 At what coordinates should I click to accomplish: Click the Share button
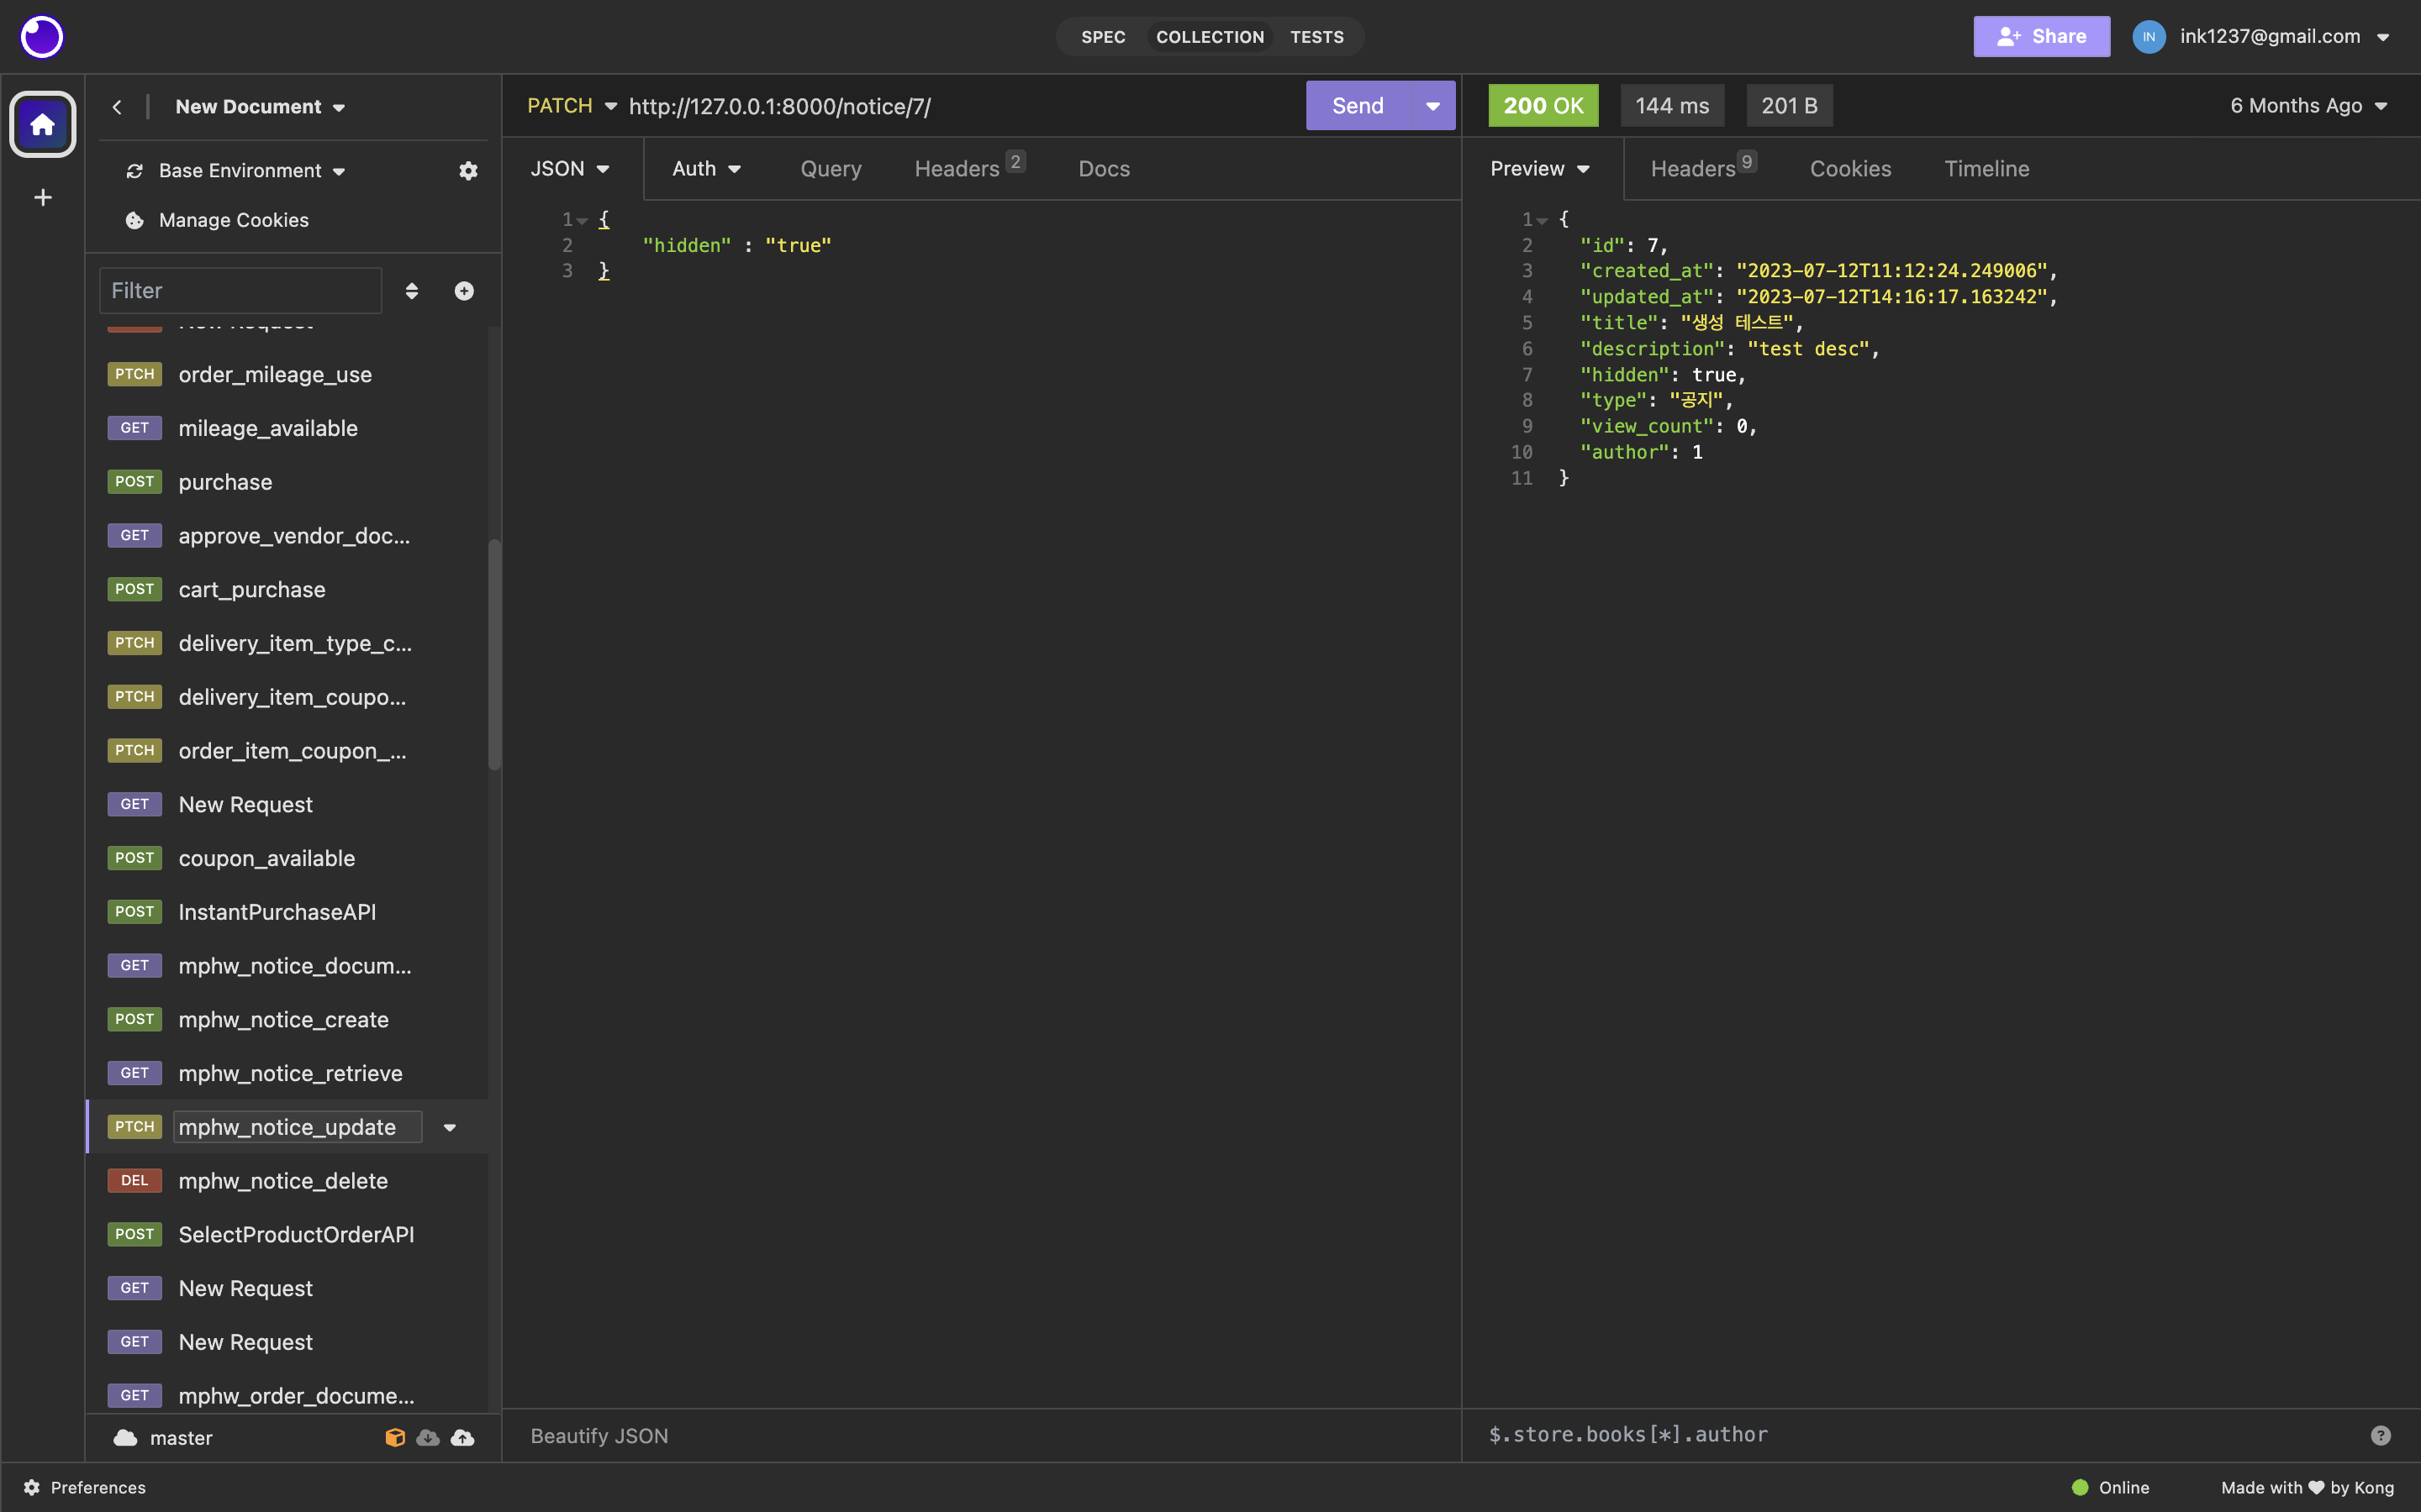pyautogui.click(x=2041, y=37)
